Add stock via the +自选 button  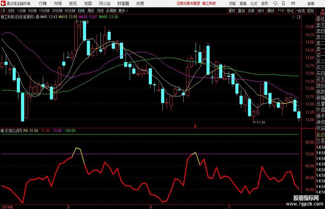coord(300,11)
